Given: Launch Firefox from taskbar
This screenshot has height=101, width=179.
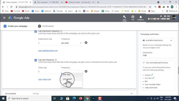Looking at the screenshot, I should [81, 98].
